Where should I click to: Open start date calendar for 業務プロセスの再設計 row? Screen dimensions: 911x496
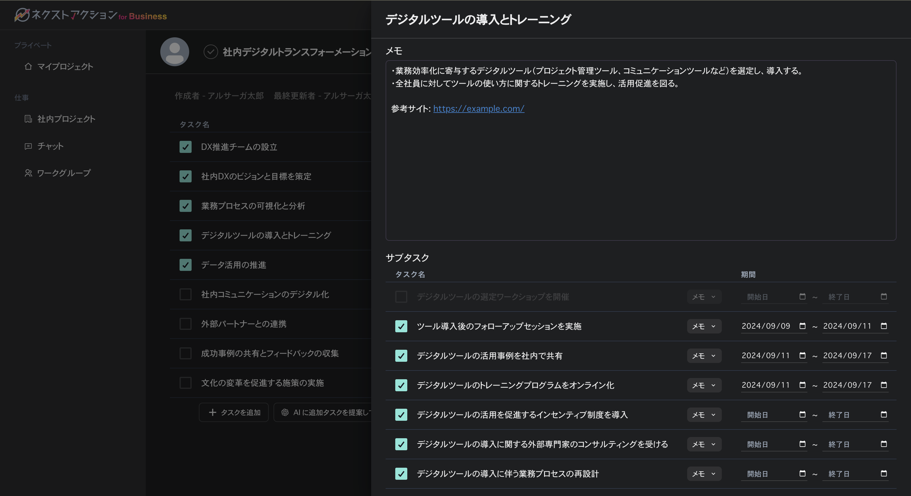pos(803,473)
